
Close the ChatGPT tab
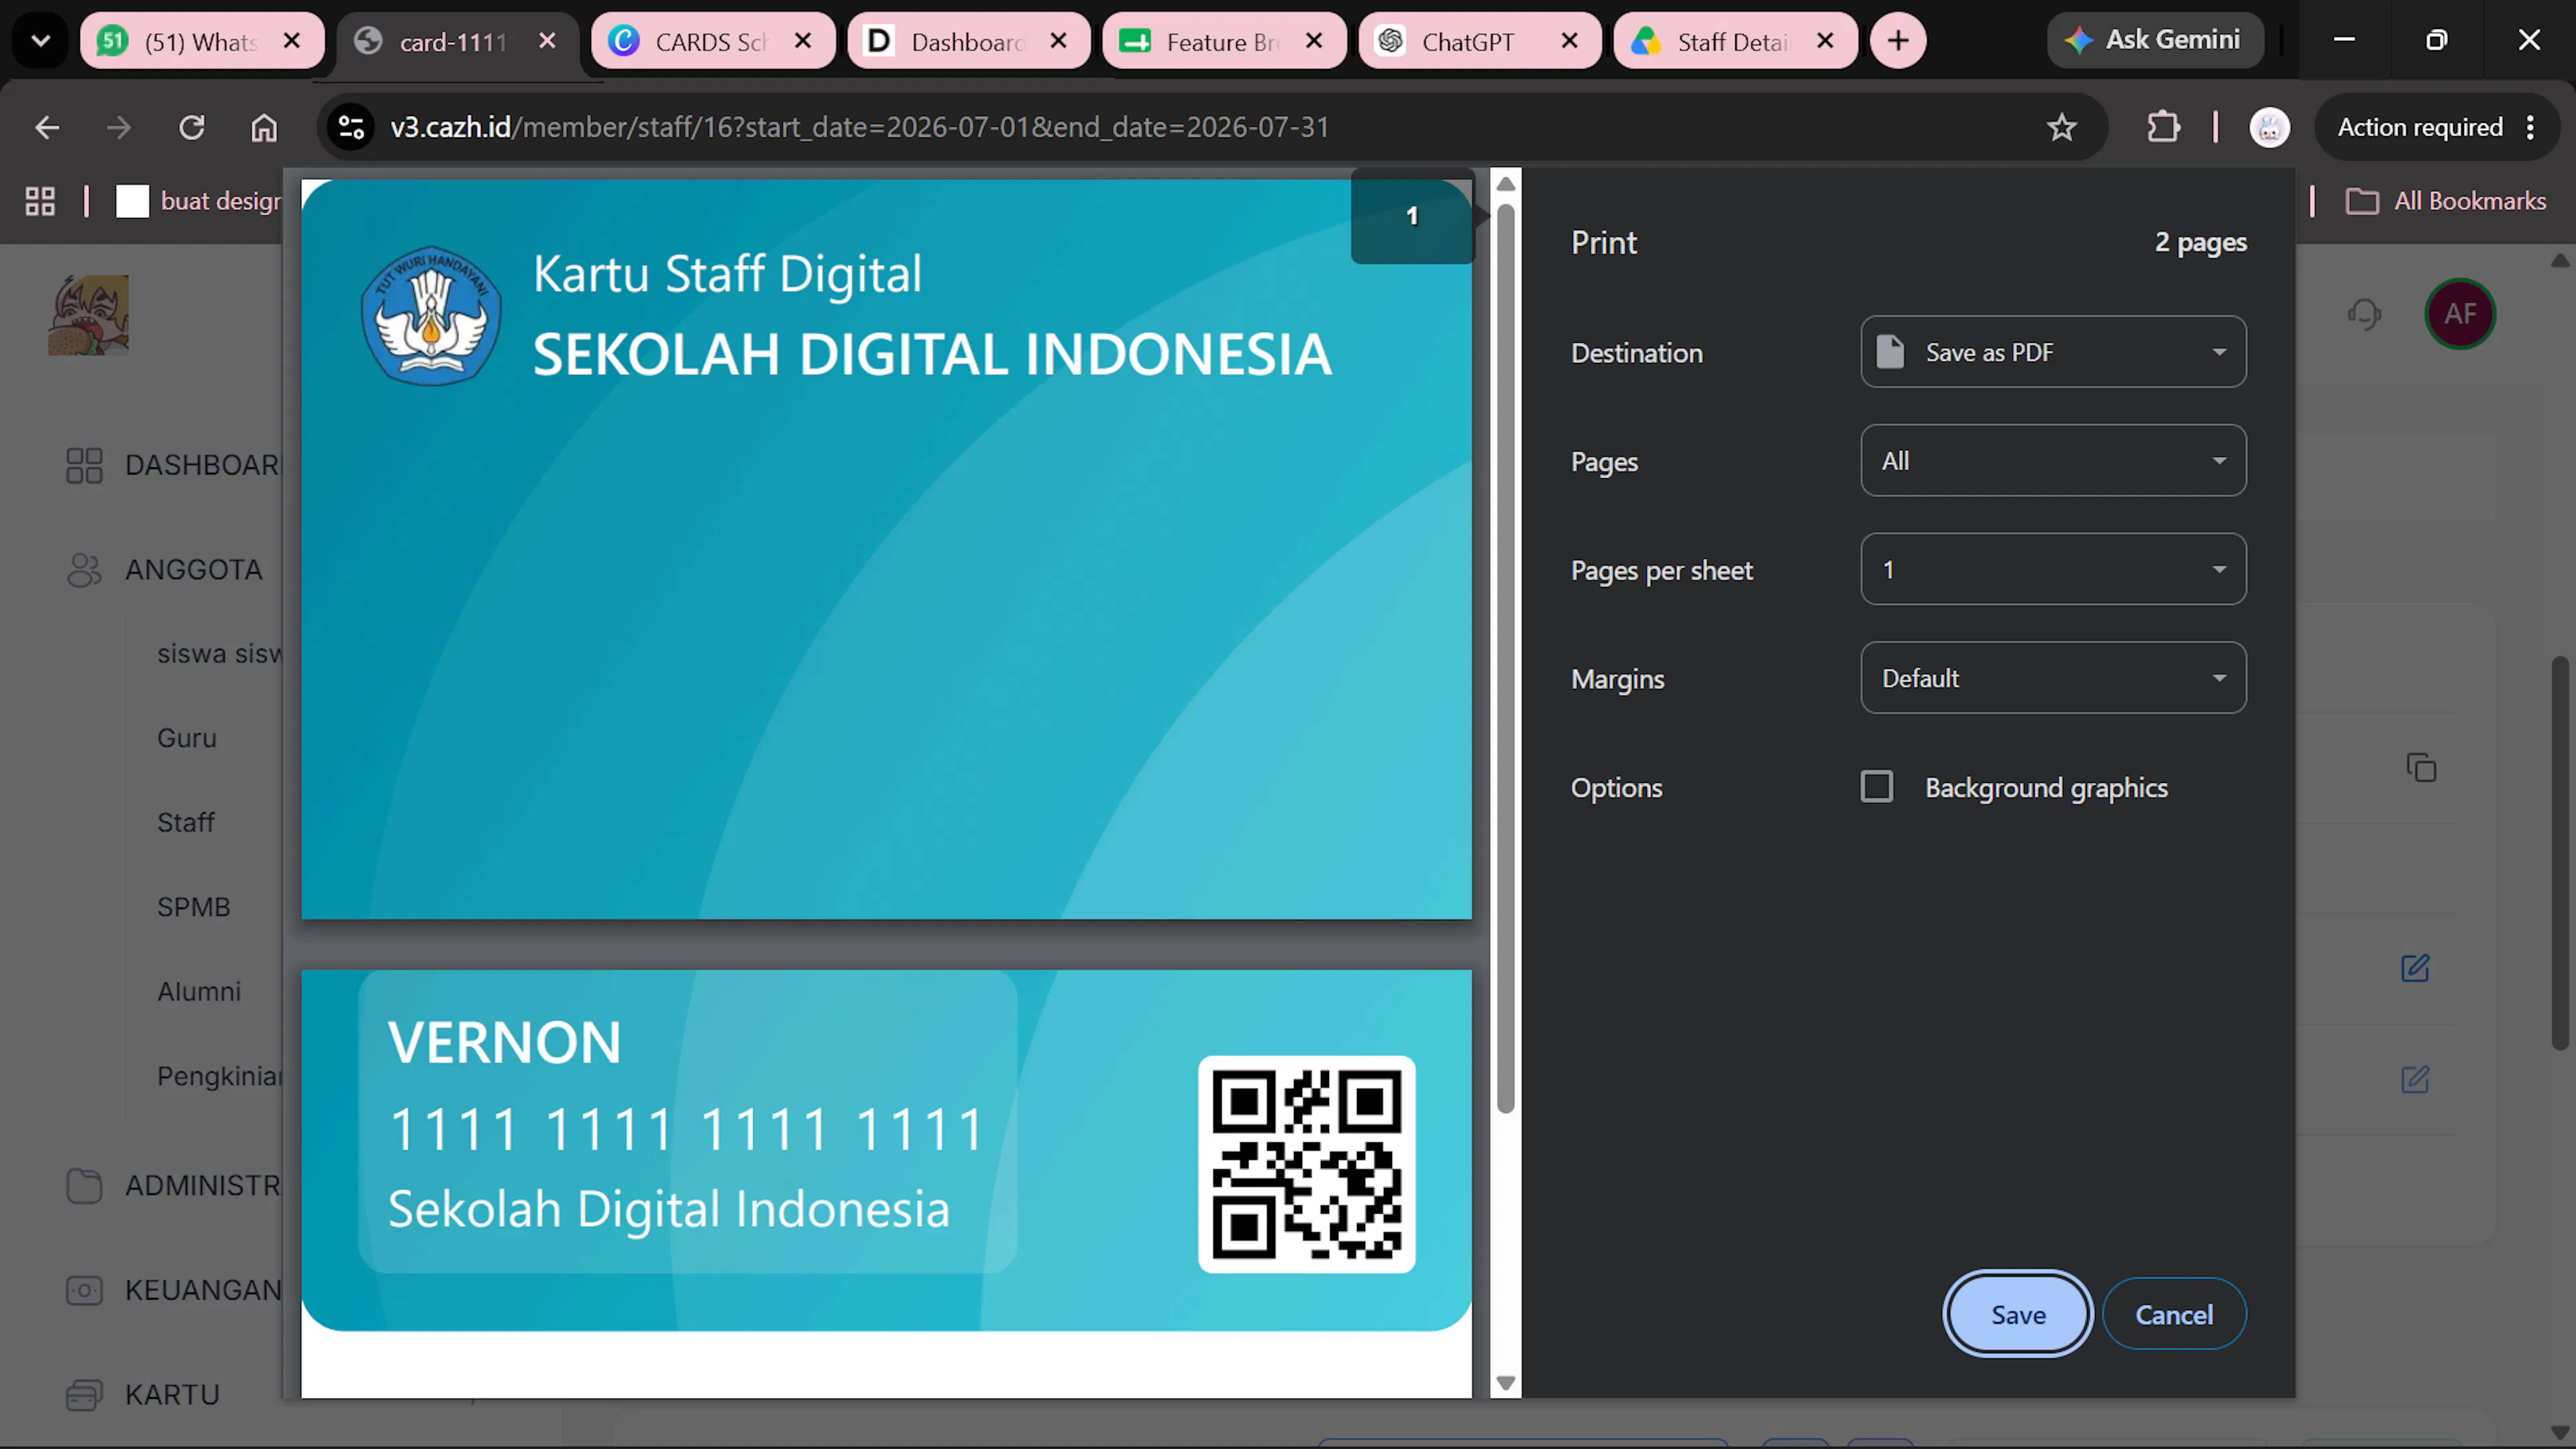tap(1570, 41)
